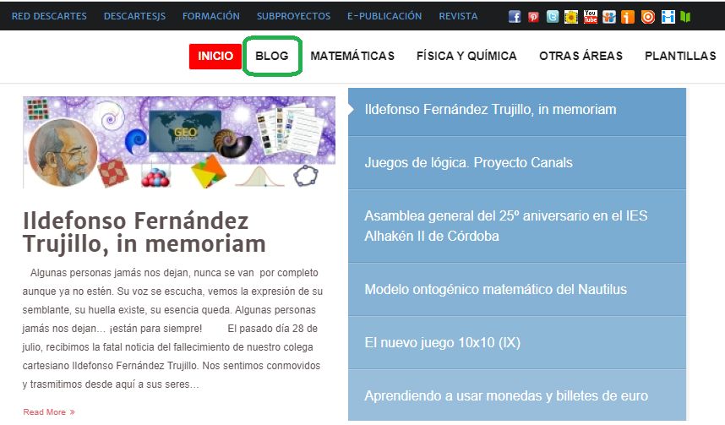Viewport: 725px width, 425px height.
Task: Select 'Juegos de lógica. Proyecto Canals' item
Action: [468, 162]
